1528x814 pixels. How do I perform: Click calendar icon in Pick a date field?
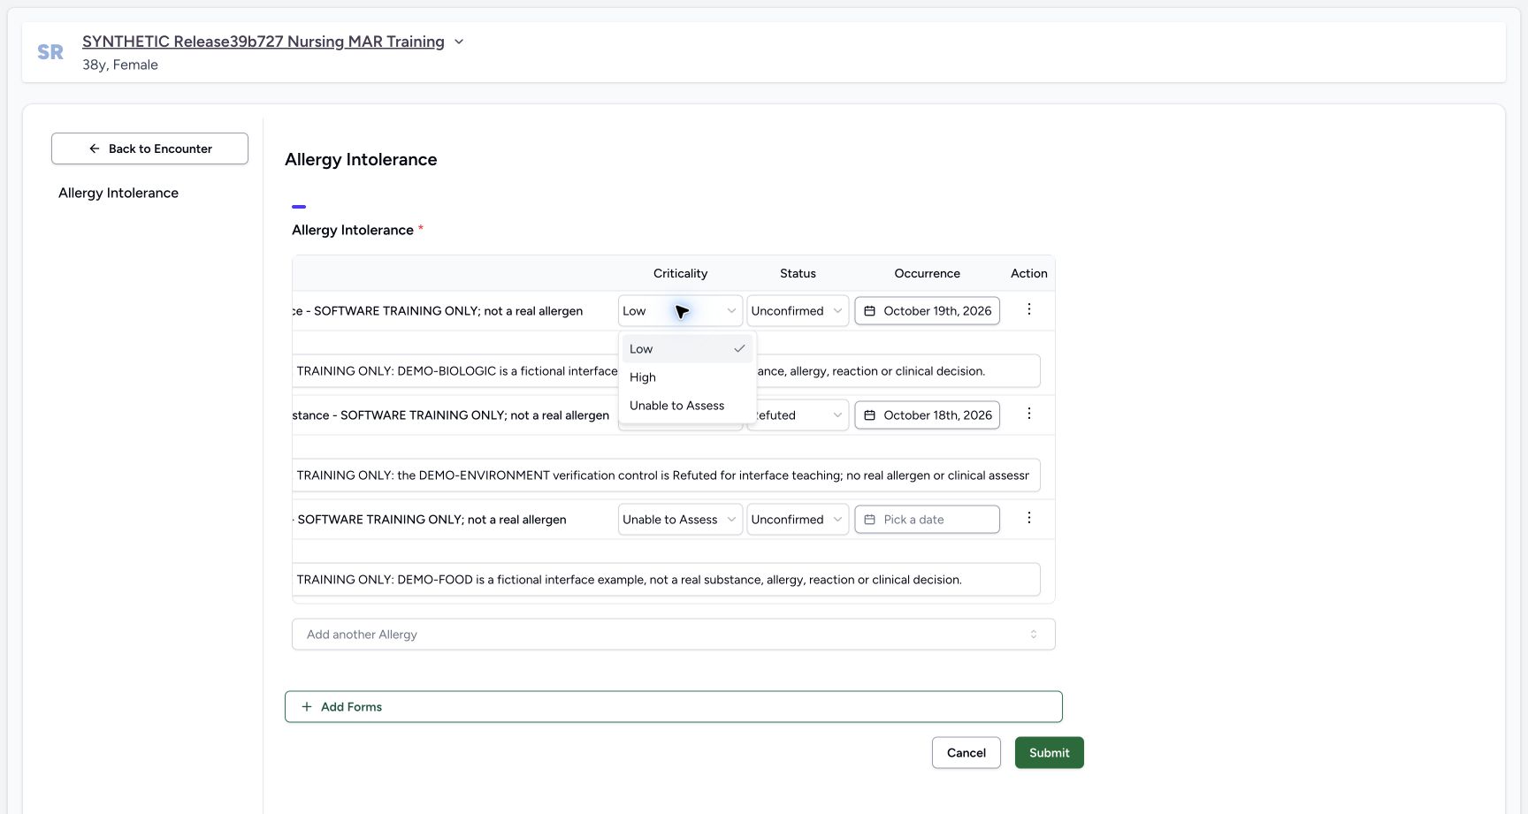[x=869, y=519]
